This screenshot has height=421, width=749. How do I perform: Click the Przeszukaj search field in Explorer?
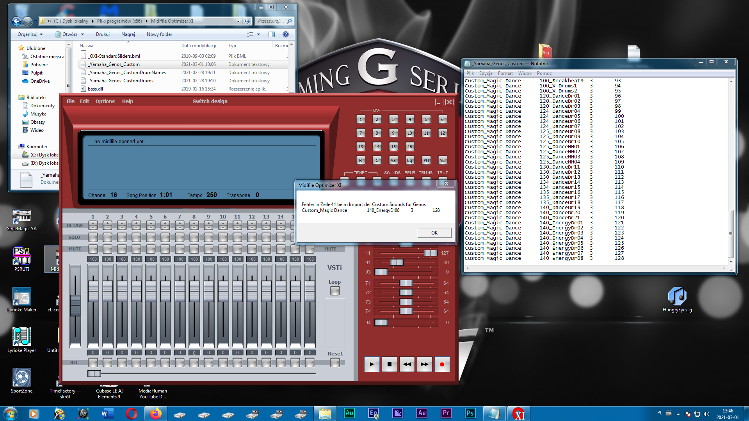274,21
